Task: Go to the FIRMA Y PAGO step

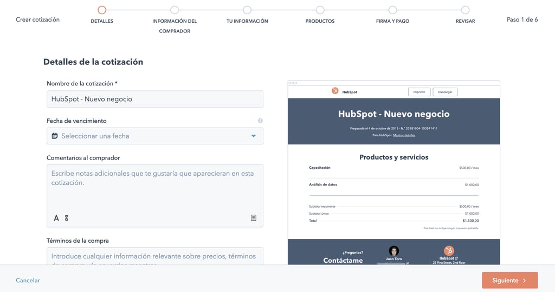Action: point(392,10)
